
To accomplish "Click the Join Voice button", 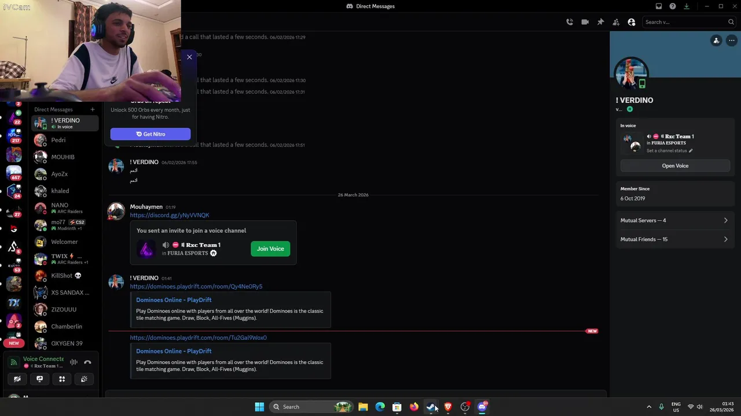I will point(270,249).
